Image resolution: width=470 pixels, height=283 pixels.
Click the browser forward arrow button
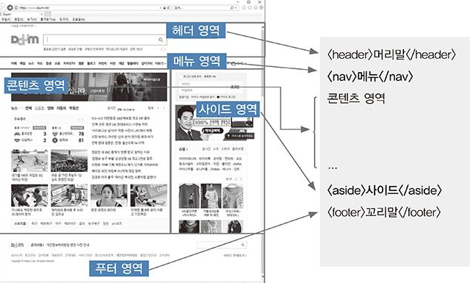(x=10, y=7)
